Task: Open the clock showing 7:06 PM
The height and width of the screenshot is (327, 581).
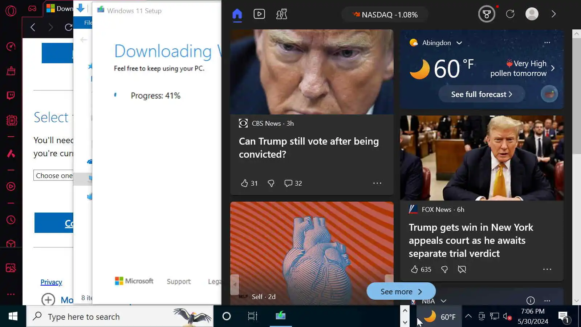Action: (x=533, y=316)
